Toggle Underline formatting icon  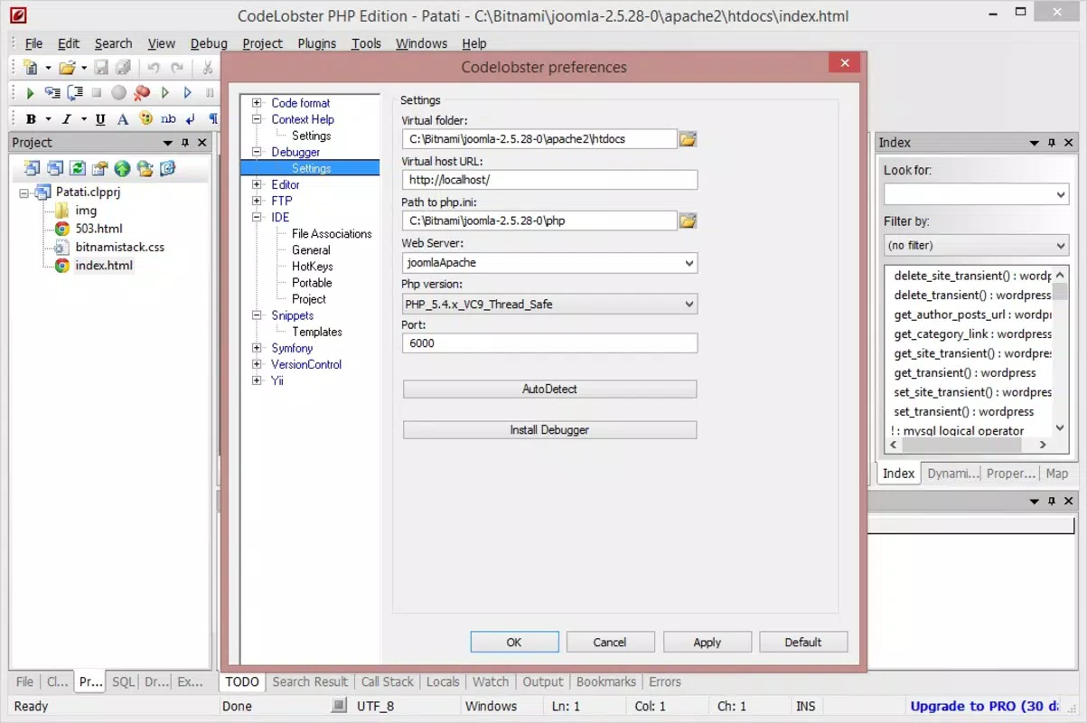pos(100,119)
